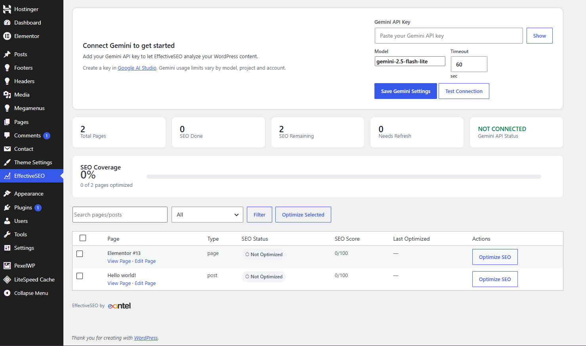This screenshot has height=346, width=586.
Task: Click the Theme Settings brush icon
Action: [x=7, y=162]
